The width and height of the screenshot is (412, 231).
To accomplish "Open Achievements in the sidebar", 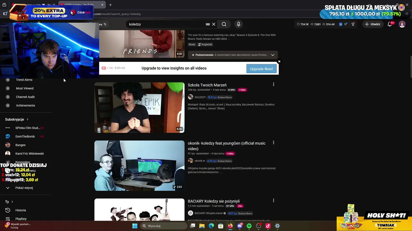I will tap(25, 105).
